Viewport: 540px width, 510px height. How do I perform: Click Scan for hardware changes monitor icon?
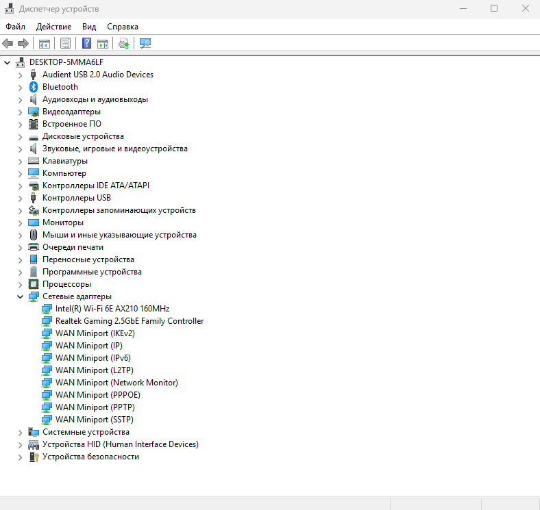[x=145, y=44]
